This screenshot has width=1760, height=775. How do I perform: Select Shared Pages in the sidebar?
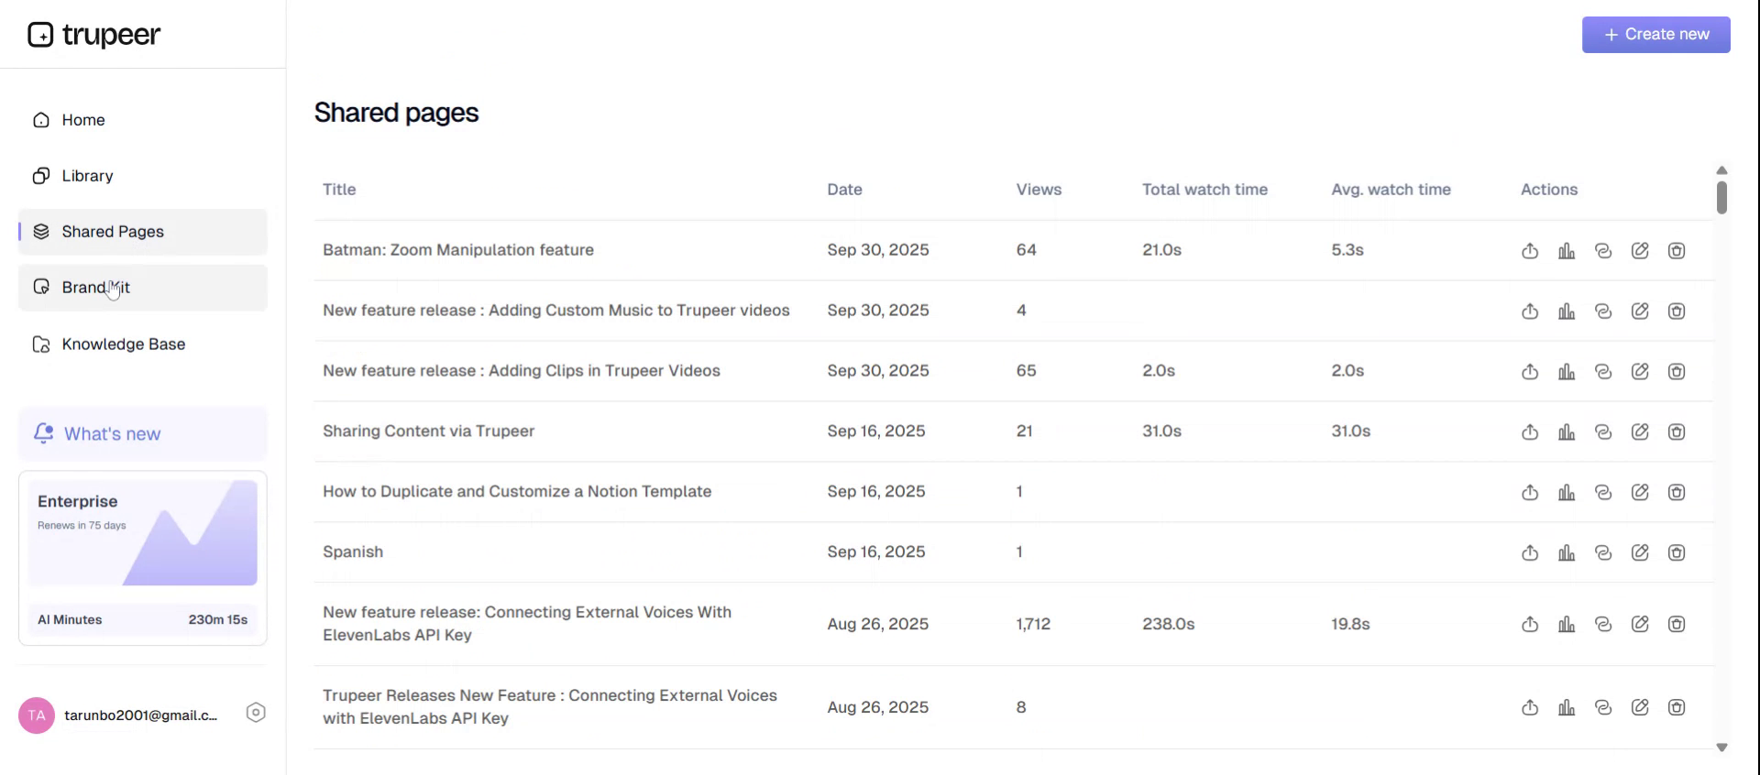143,232
